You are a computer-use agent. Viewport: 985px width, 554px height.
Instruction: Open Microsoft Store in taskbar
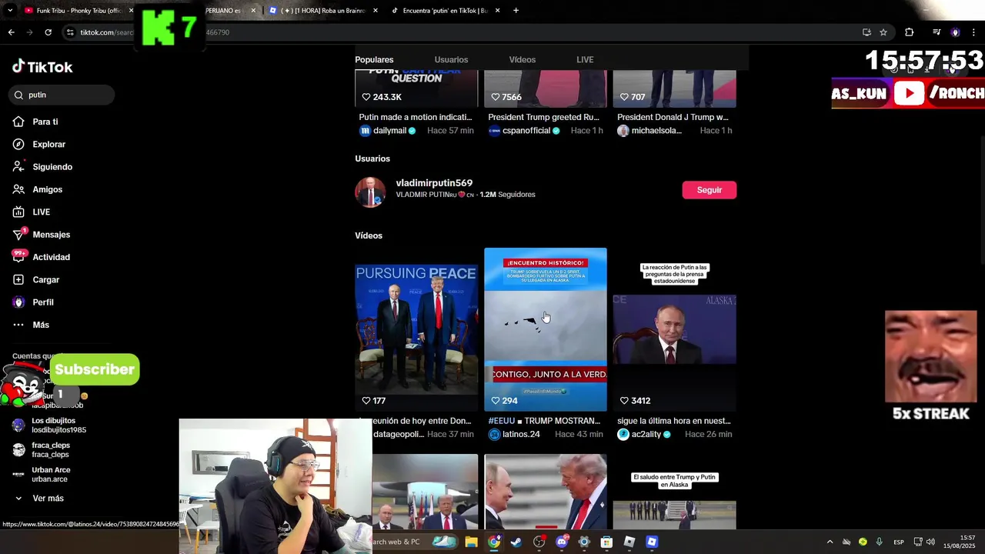[x=606, y=542]
